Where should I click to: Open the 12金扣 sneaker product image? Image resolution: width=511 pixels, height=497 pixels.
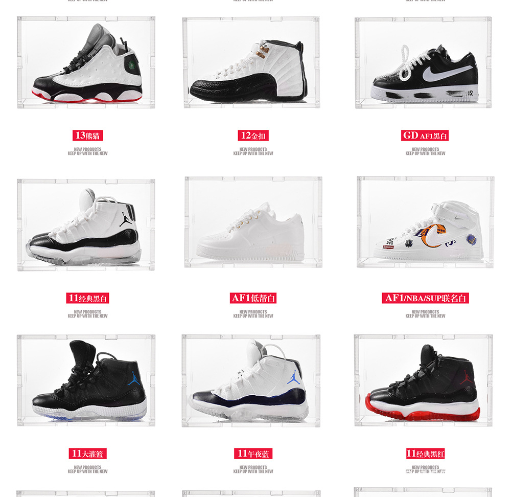[x=251, y=62]
